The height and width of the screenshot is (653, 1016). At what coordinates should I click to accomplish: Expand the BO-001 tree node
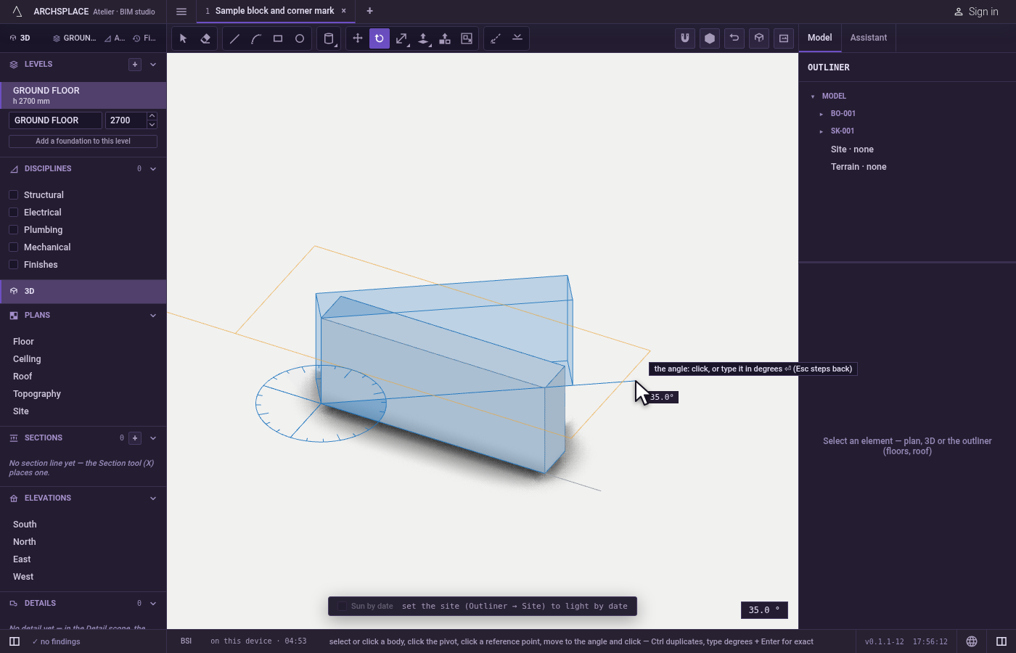pyautogui.click(x=822, y=114)
